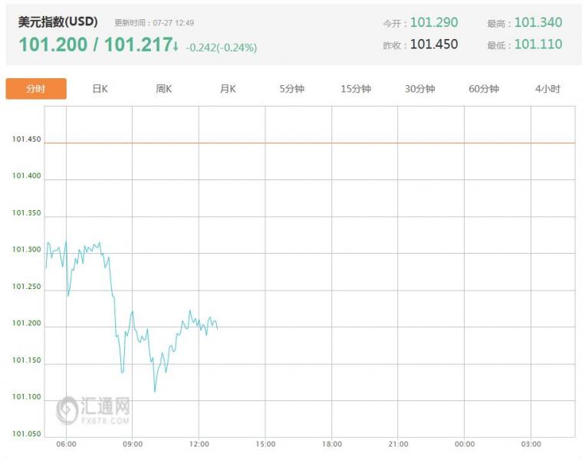The width and height of the screenshot is (585, 460).
Task: Click the current price 101.200 / 101.217
Action: pos(96,44)
